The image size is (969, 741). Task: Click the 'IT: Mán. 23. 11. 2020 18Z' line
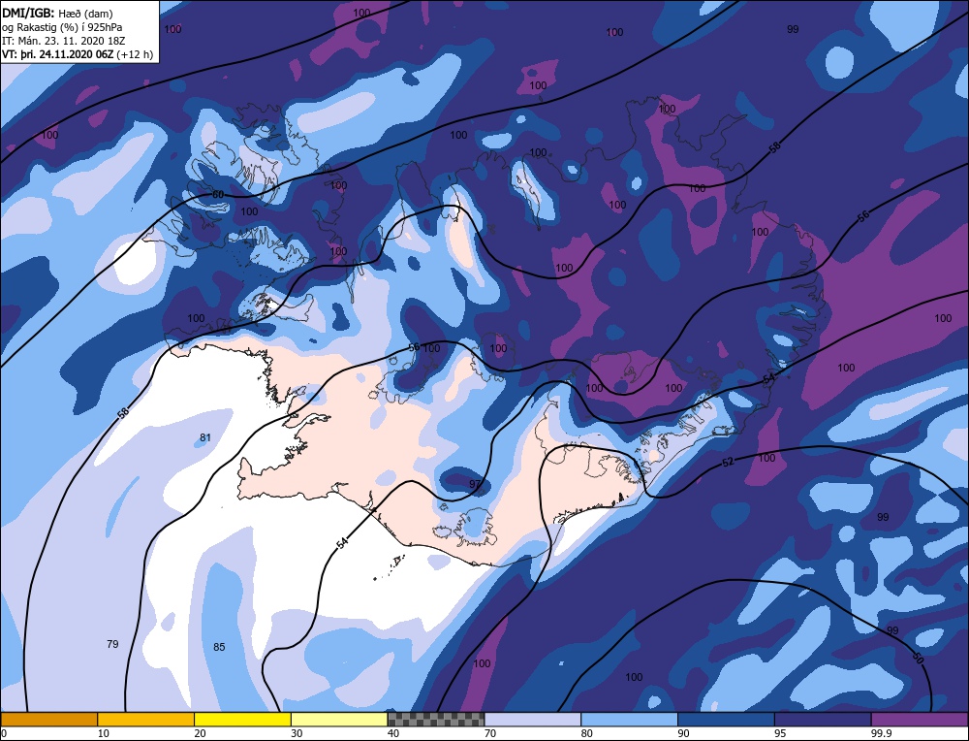point(64,41)
